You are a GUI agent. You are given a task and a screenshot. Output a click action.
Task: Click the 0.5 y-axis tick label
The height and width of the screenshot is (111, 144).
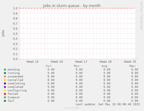(x=15, y=34)
